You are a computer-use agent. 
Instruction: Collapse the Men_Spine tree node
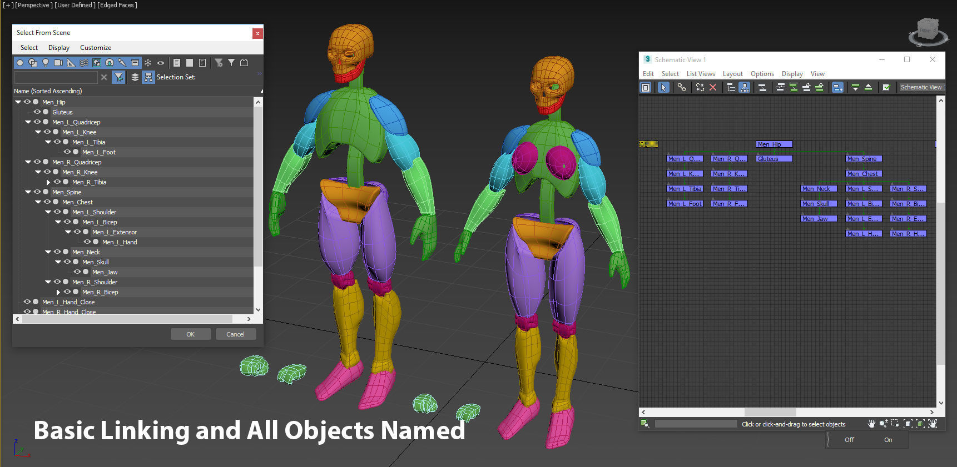tap(28, 192)
